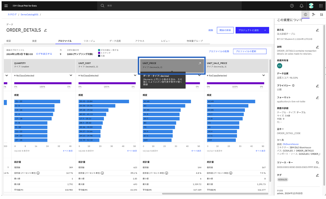Edit the 説明 description field

click(x=317, y=47)
